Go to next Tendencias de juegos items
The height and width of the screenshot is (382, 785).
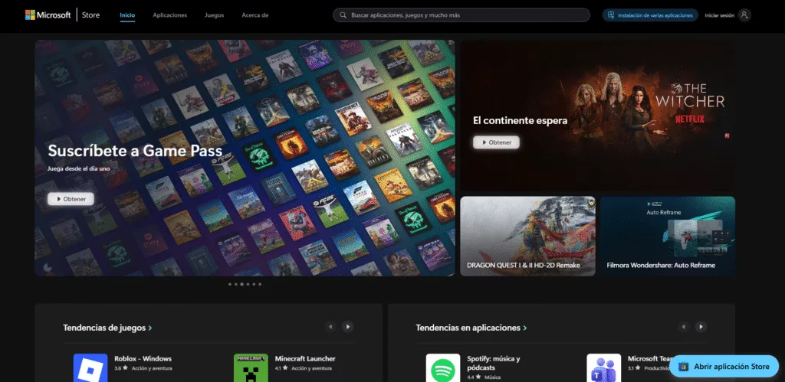[348, 327]
